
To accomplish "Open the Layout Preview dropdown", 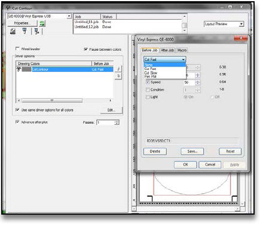I will tap(224, 24).
